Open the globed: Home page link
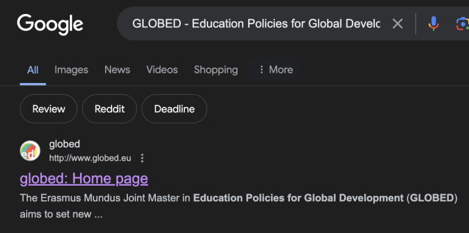Image resolution: width=469 pixels, height=233 pixels. point(84,178)
